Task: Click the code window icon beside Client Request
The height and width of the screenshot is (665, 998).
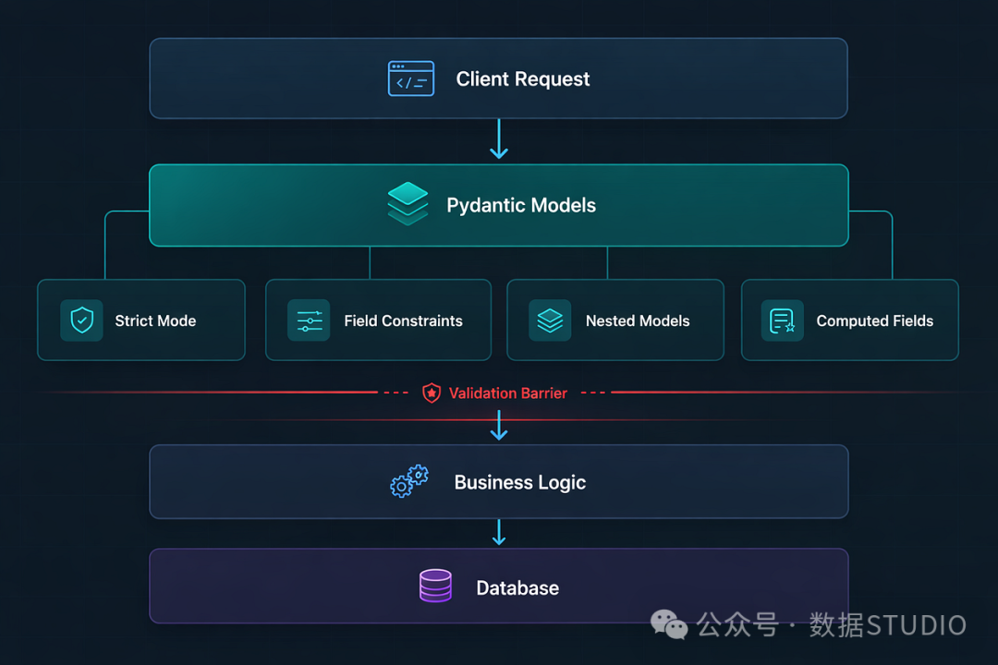Action: coord(411,79)
